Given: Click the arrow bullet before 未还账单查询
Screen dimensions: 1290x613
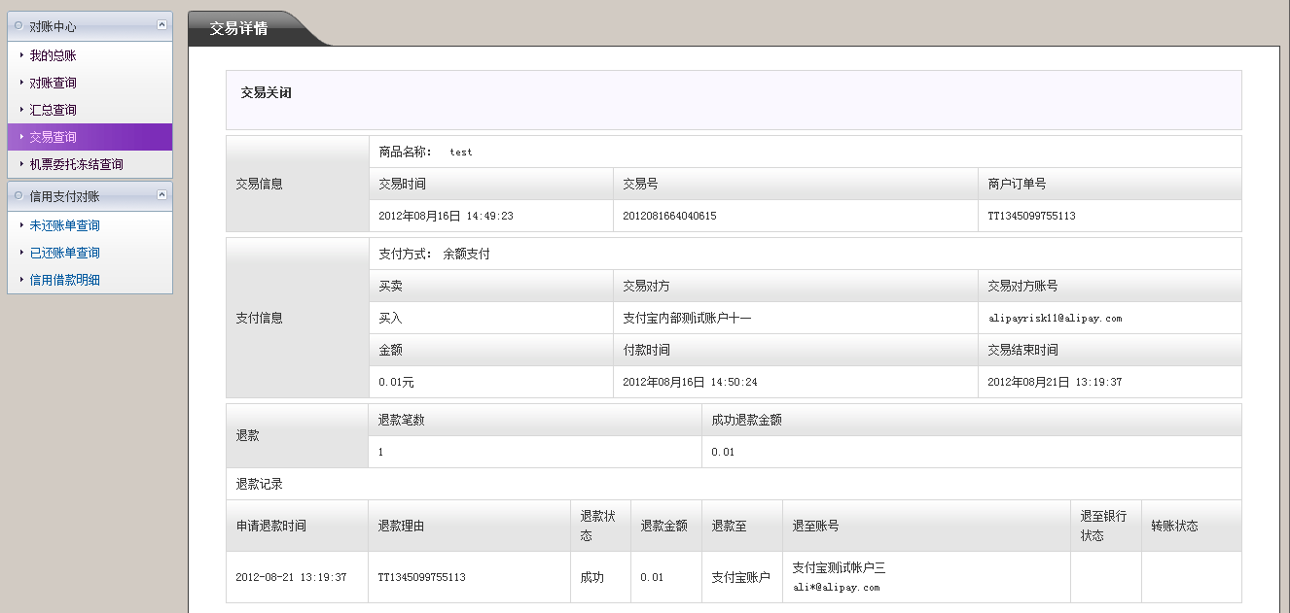Looking at the screenshot, I should pyautogui.click(x=21, y=225).
